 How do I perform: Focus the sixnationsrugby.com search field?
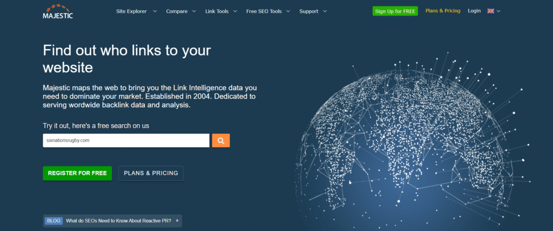coord(126,140)
